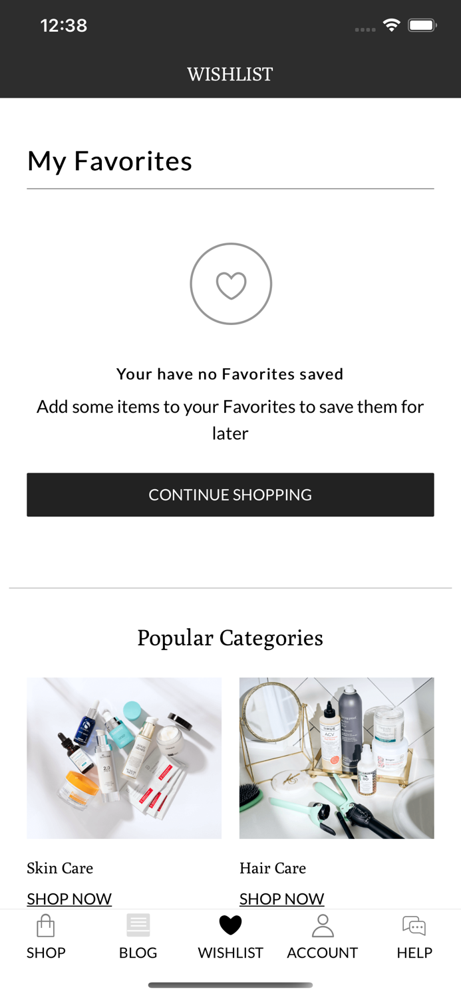Tap the Hair Care category thumbnail

(337, 758)
